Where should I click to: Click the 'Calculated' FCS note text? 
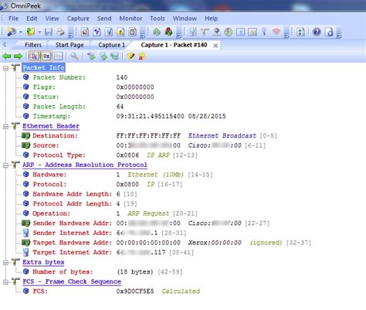tap(181, 291)
